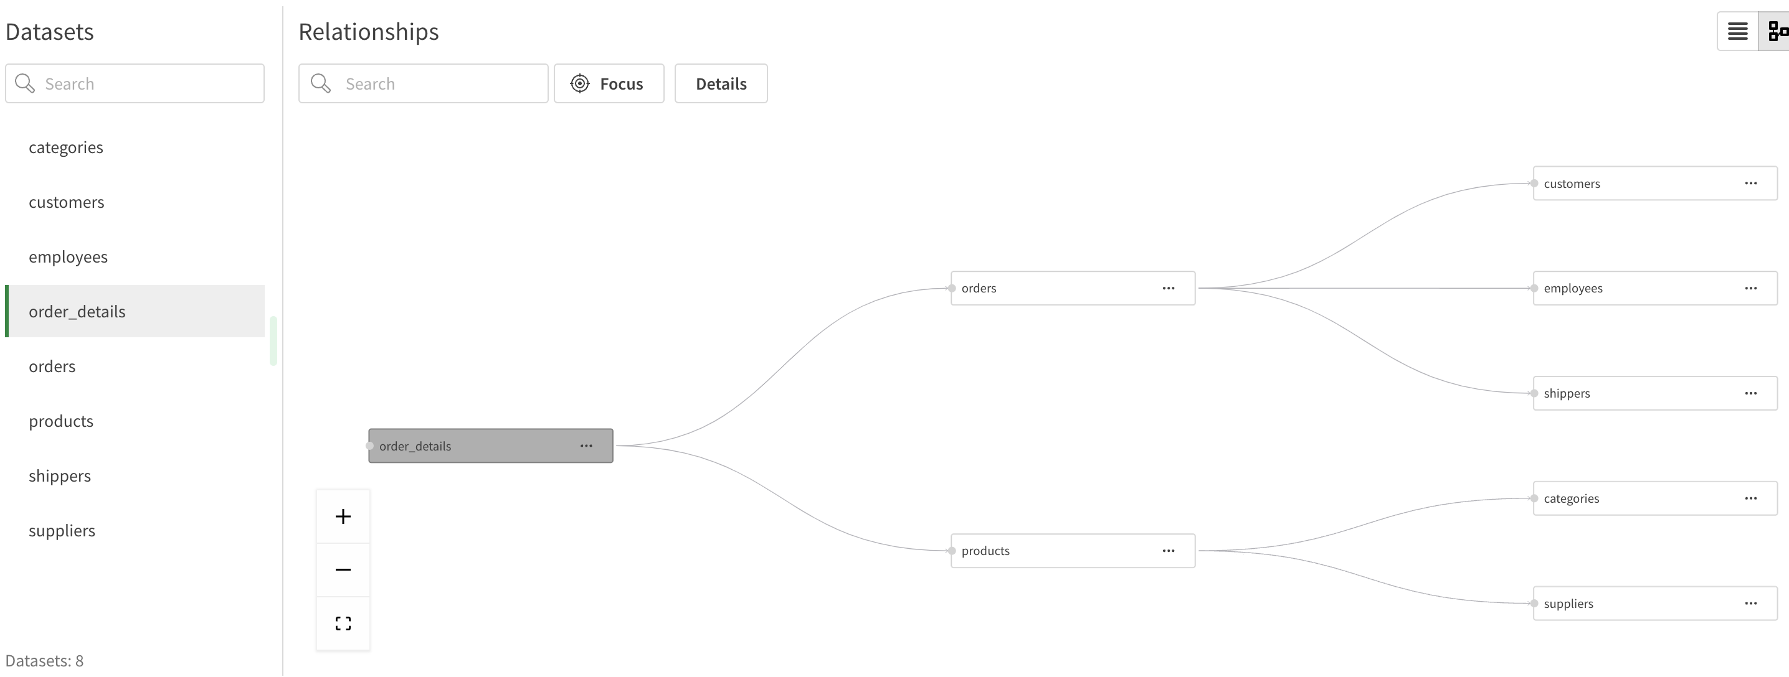Screen dimensions: 1789x677
Task: Switch to list view using the top-right icon
Action: [x=1737, y=30]
